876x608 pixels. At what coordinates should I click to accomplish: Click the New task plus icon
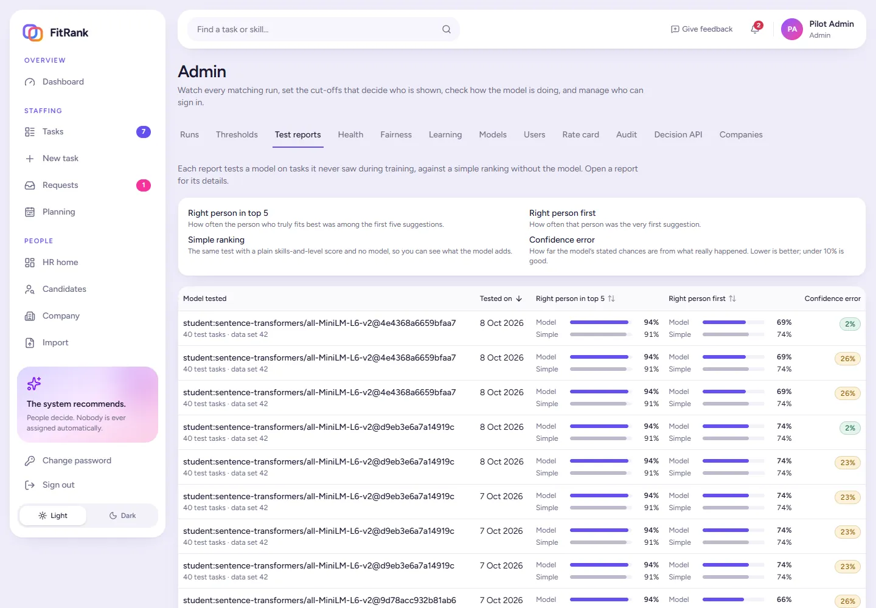point(30,159)
